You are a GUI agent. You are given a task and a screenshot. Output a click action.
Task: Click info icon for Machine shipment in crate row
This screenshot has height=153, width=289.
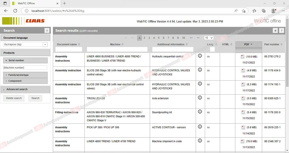tap(200, 141)
